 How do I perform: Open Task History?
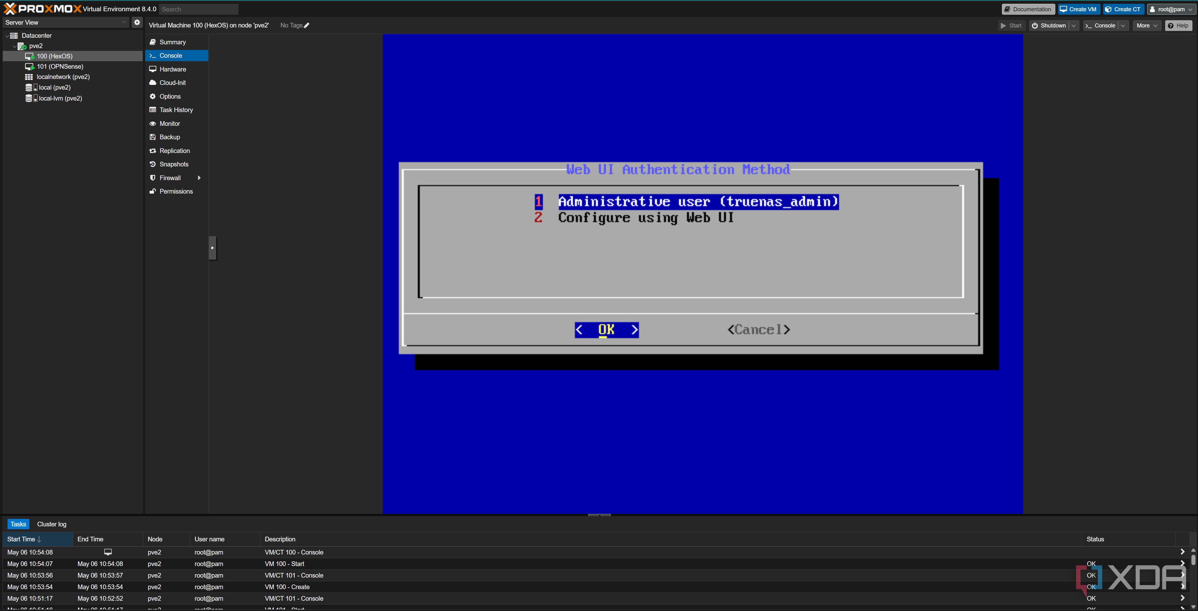click(177, 110)
